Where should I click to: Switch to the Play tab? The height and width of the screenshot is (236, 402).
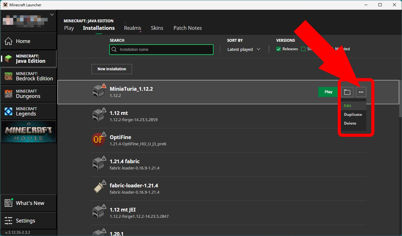(69, 28)
